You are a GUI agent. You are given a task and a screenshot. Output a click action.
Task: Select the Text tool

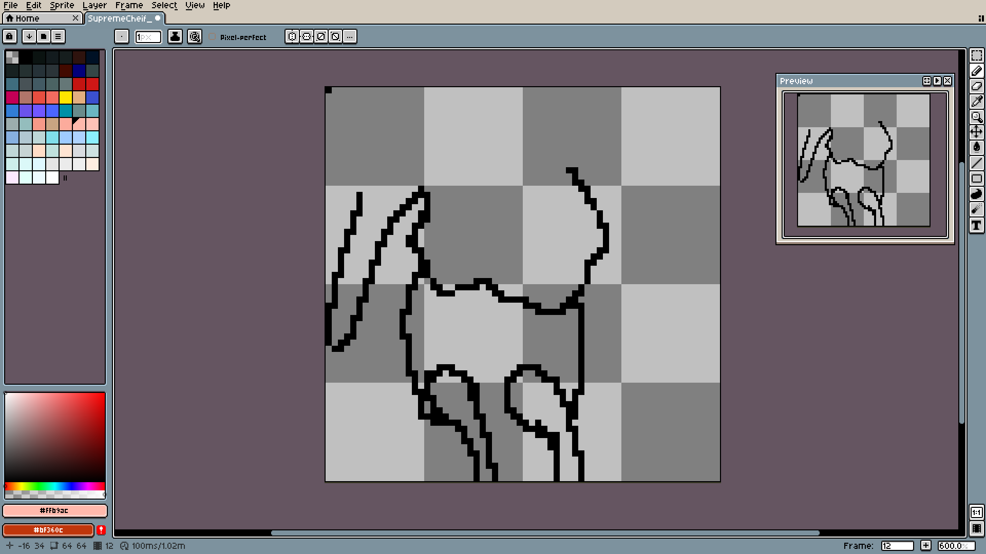(x=976, y=225)
